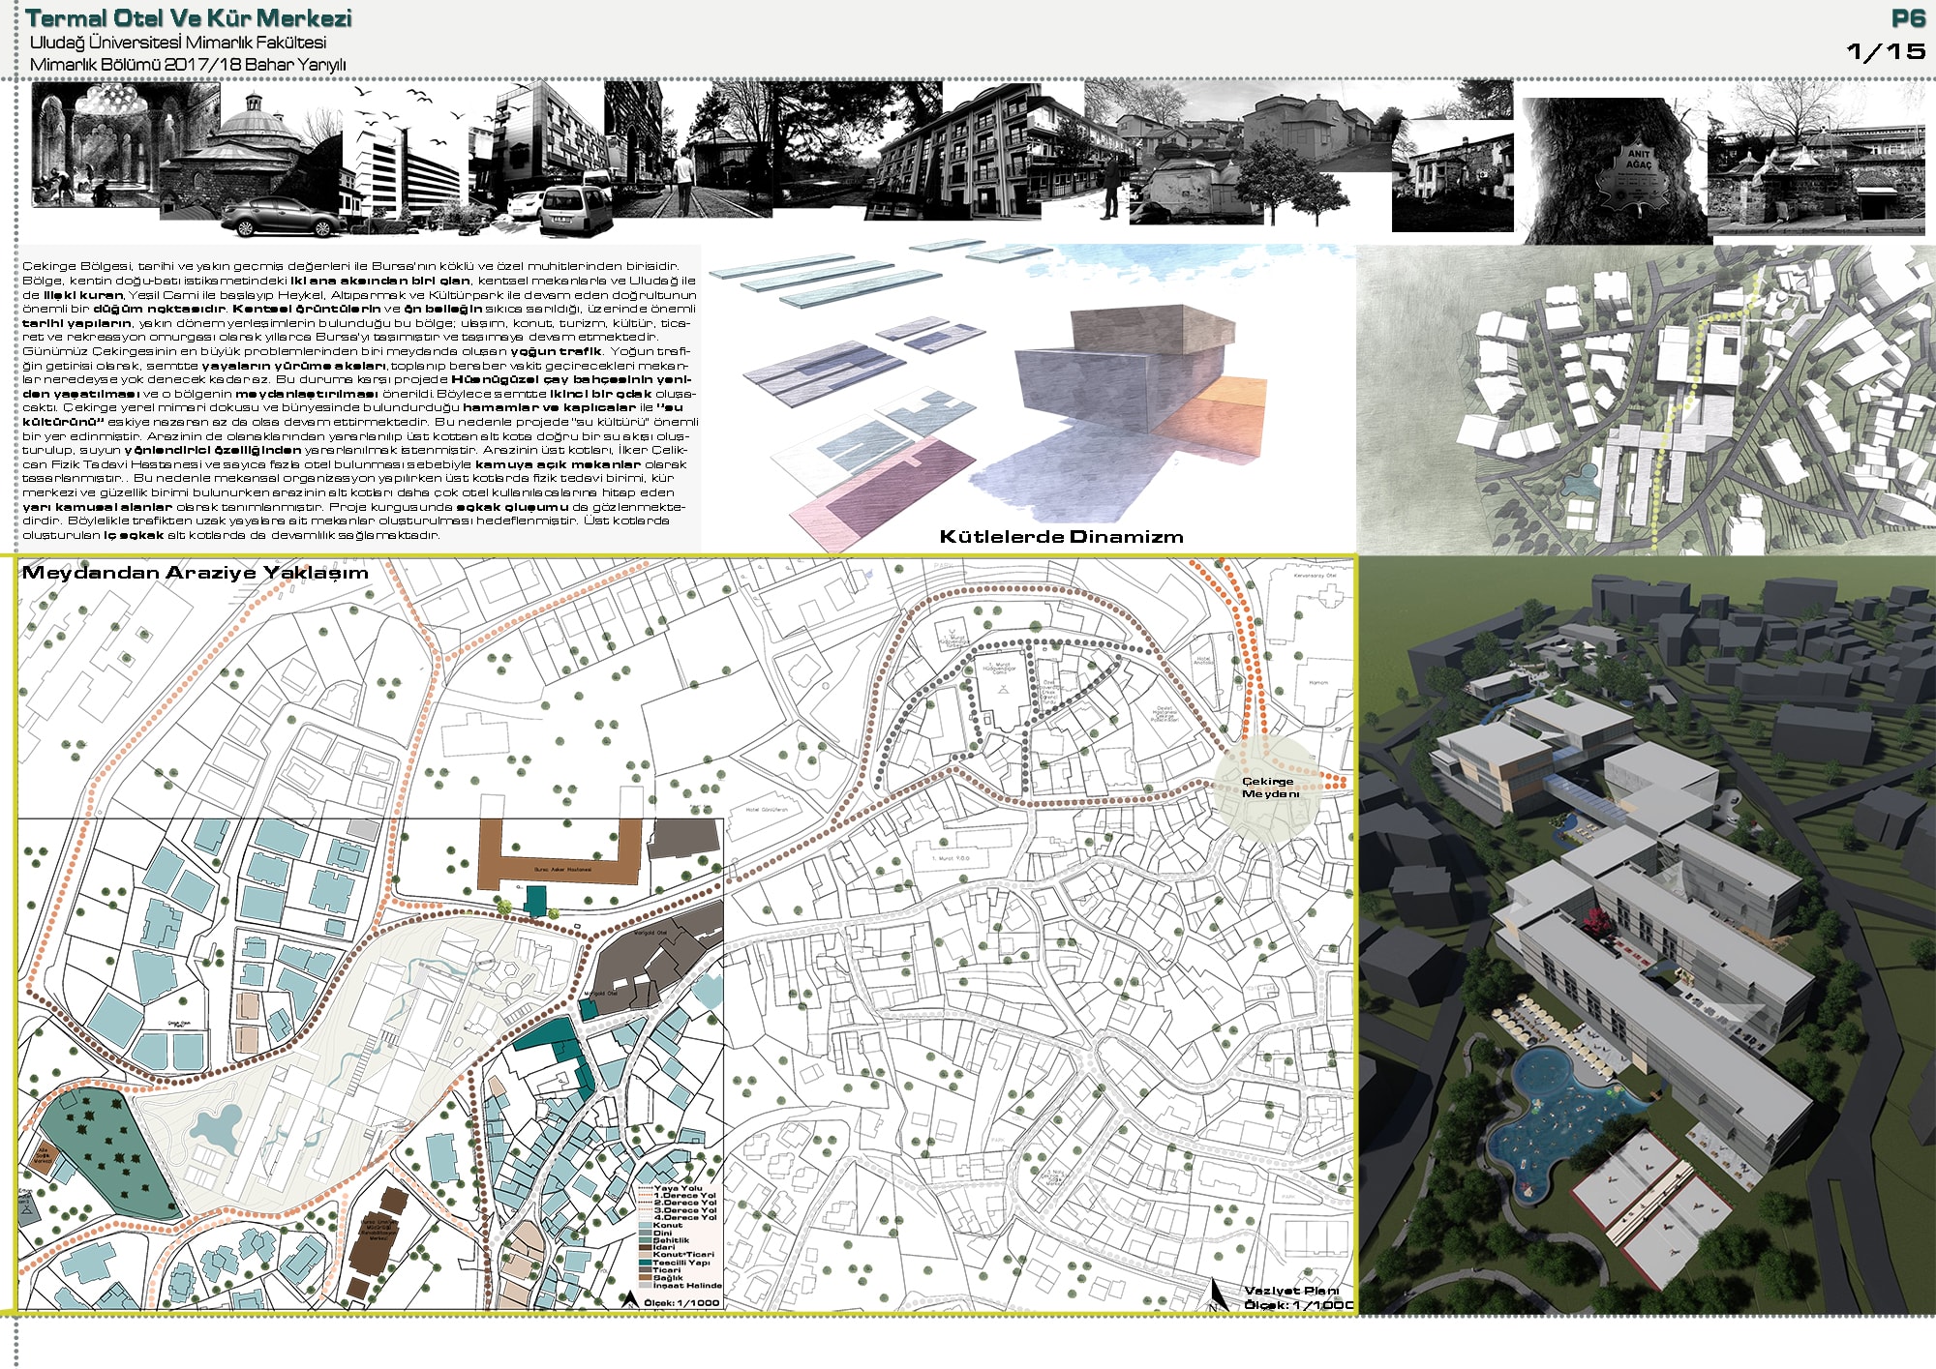Click 'Mimarlık Bölümü 2017/18 Bahar Yarıyılı' line
The height and width of the screenshot is (1369, 1936).
click(188, 64)
